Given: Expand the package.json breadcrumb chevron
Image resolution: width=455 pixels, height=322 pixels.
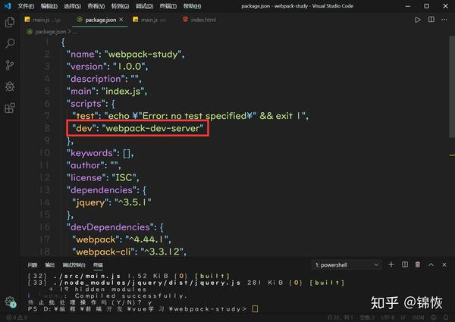Looking at the screenshot, I should click(x=69, y=32).
